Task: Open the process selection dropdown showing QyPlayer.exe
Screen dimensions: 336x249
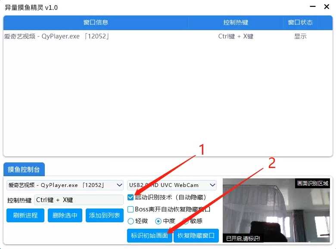Action: tap(65, 185)
